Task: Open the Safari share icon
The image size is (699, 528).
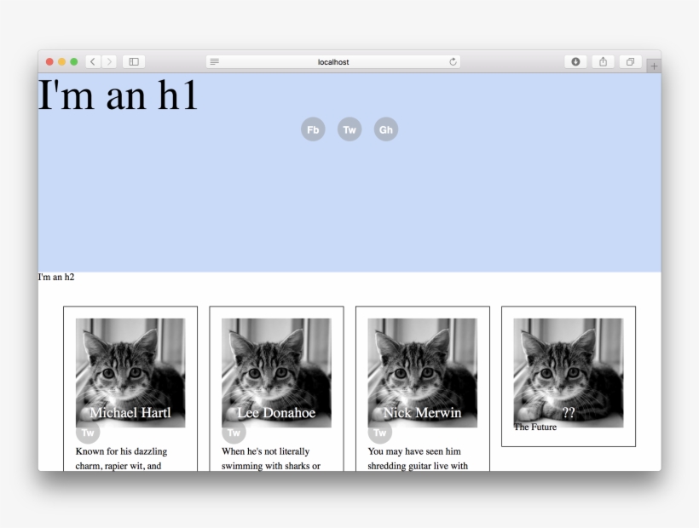Action: coord(604,61)
